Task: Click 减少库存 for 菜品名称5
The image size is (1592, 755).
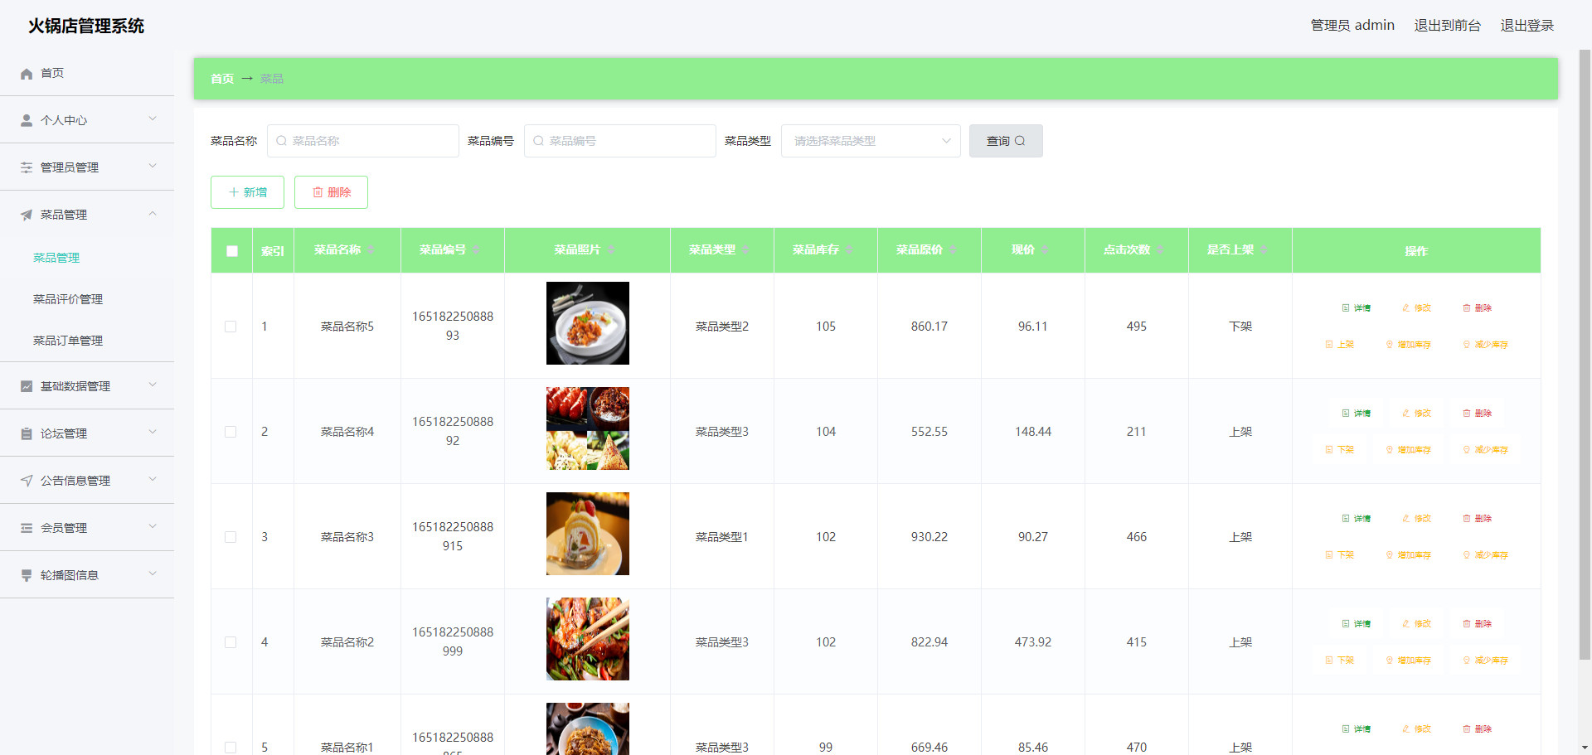Action: (x=1485, y=345)
